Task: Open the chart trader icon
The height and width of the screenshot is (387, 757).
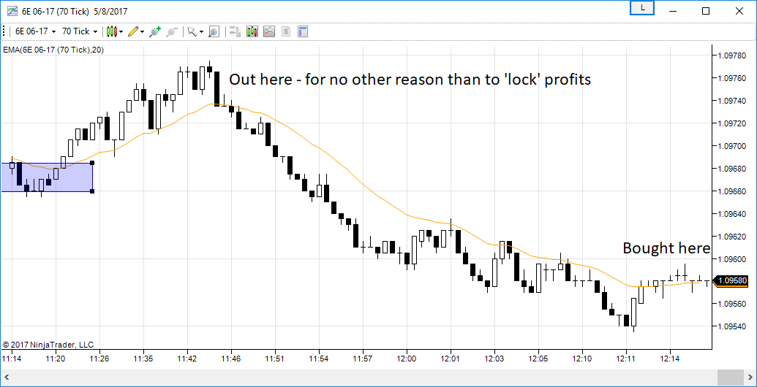Action: (x=235, y=32)
